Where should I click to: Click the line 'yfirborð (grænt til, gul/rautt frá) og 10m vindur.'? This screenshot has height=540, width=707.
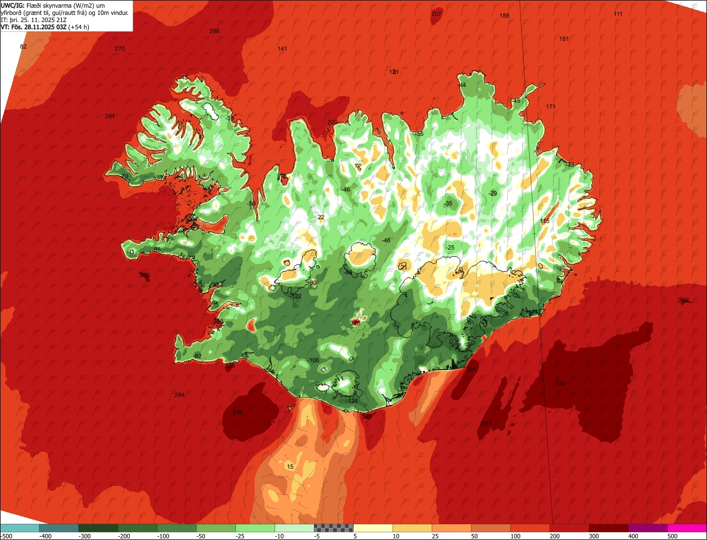65,13
